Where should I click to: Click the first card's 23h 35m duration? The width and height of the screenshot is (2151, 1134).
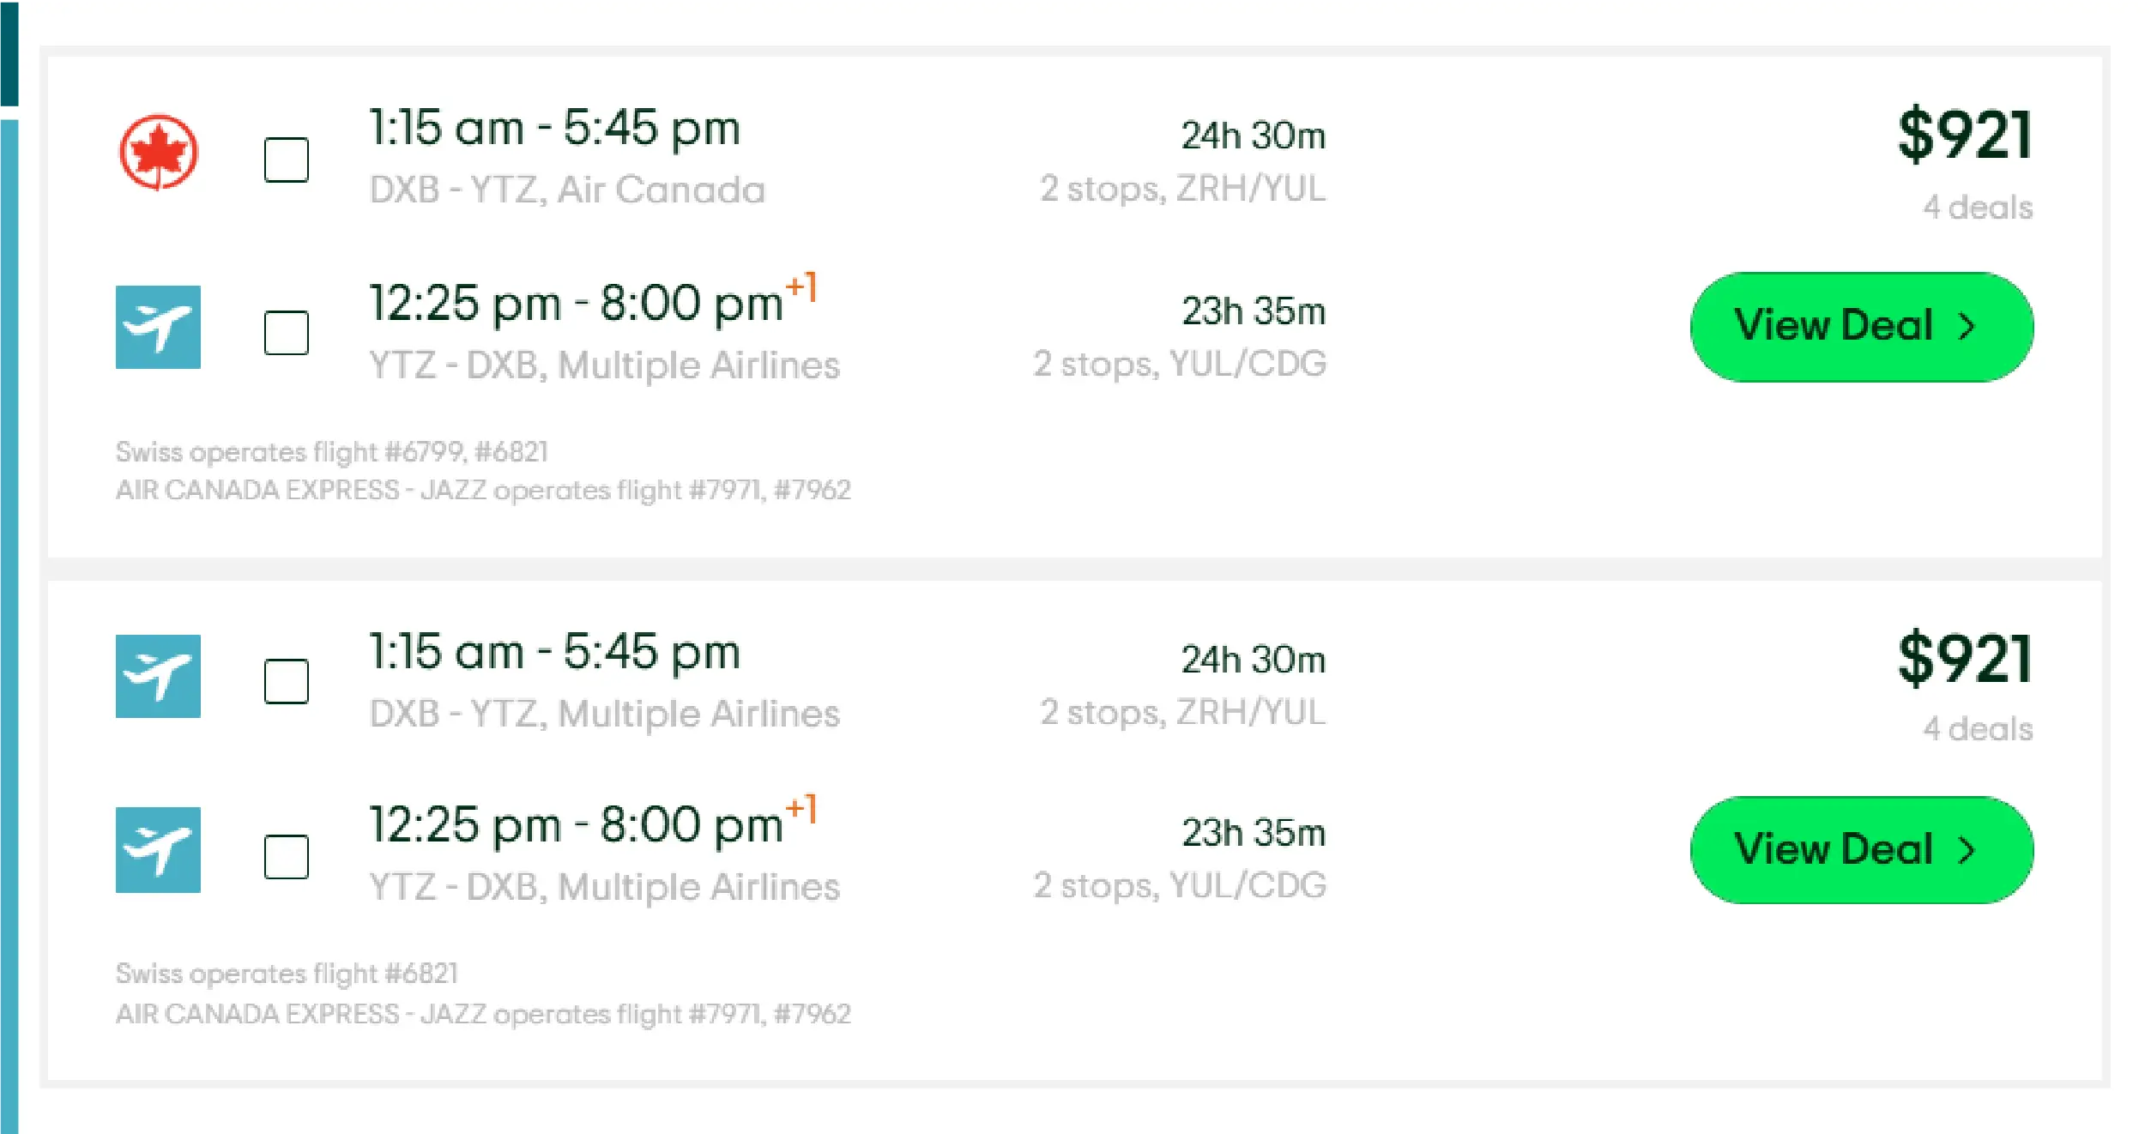click(1254, 311)
